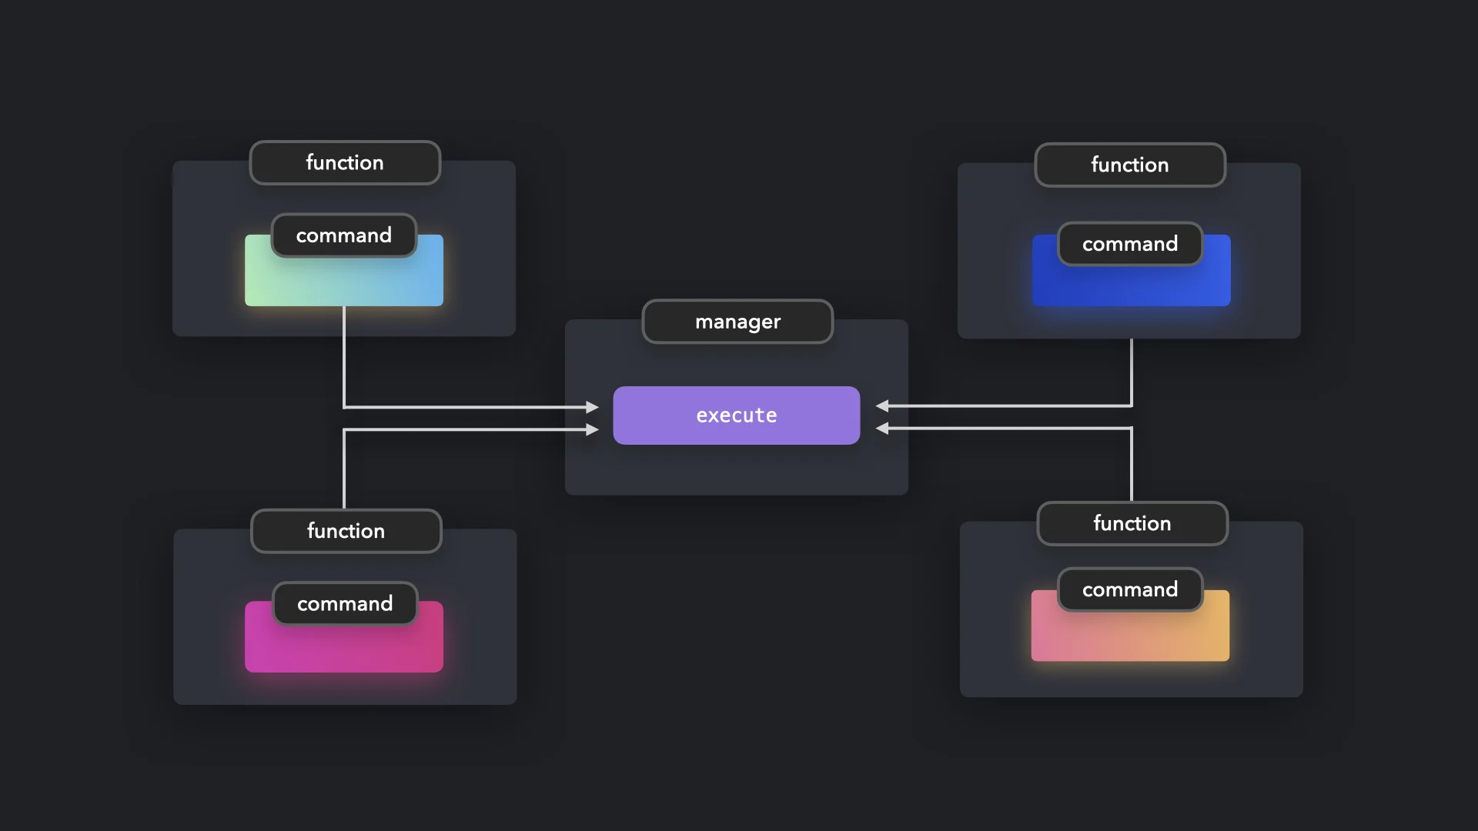Select the manager label
This screenshot has width=1478, height=831.
click(x=737, y=322)
